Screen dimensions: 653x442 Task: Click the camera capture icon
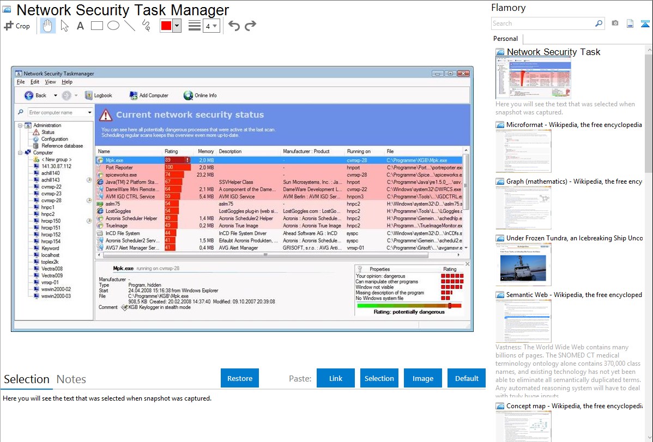tap(615, 23)
